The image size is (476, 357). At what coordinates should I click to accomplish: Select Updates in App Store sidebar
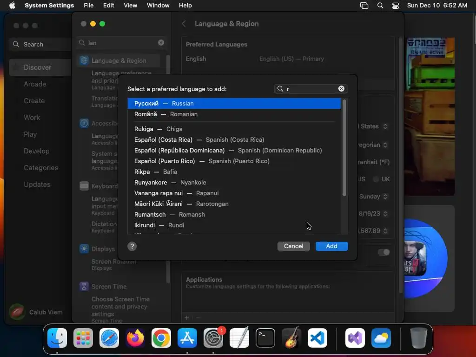tap(40, 185)
